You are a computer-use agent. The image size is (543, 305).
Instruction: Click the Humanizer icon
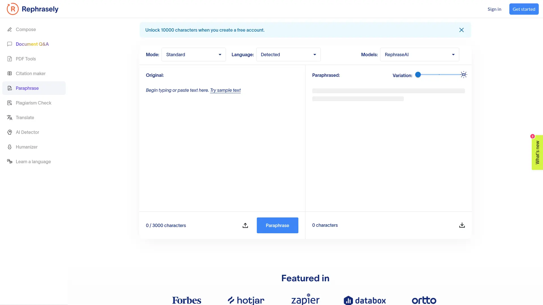coord(10,147)
